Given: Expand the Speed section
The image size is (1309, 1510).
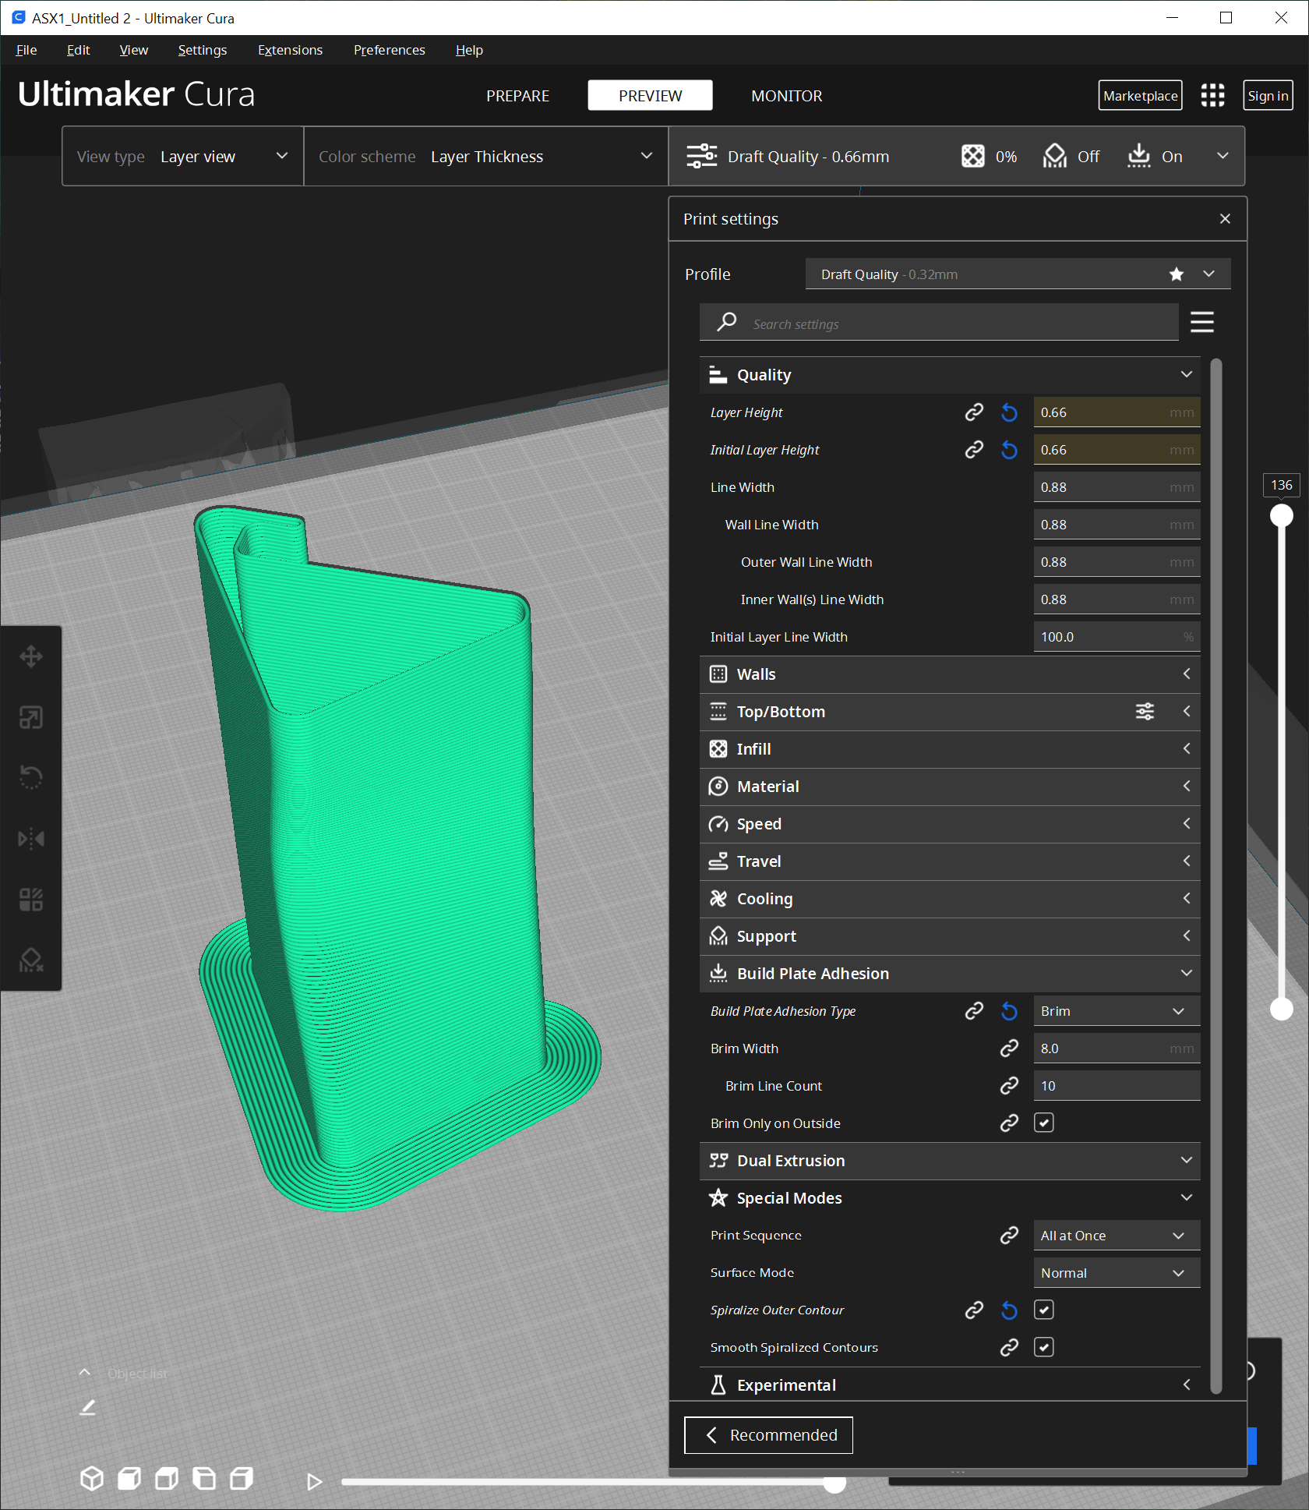Looking at the screenshot, I should 950,824.
